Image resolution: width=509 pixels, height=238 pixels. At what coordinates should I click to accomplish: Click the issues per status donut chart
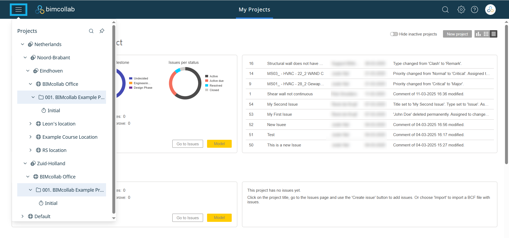185,83
